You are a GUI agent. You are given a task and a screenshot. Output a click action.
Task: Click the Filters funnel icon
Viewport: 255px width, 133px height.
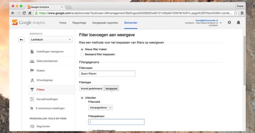[x=32, y=89]
